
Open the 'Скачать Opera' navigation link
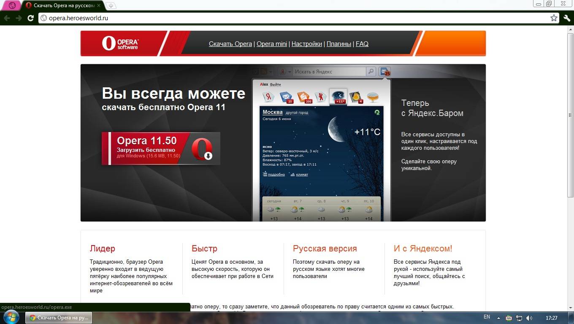point(230,44)
